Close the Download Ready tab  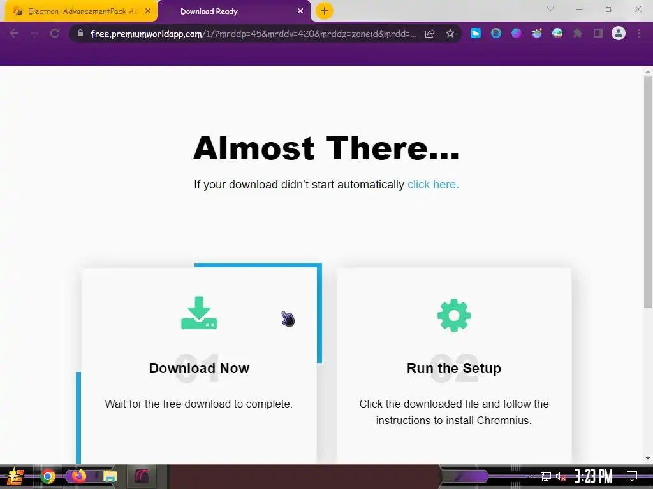[x=300, y=11]
